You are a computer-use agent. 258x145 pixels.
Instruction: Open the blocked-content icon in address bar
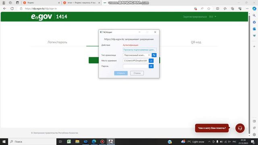tap(195, 9)
